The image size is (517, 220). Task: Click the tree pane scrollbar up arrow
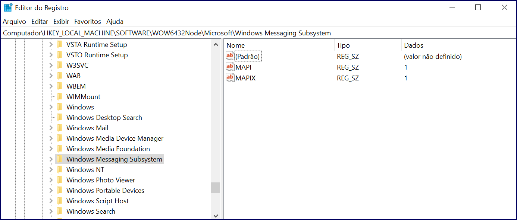[x=216, y=45]
